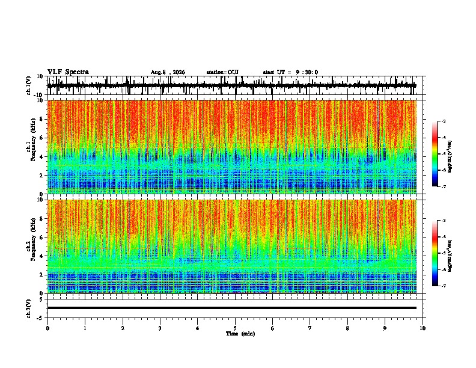Click the flat black ch.3 voltage line
This screenshot has width=476, height=368.
click(x=232, y=308)
